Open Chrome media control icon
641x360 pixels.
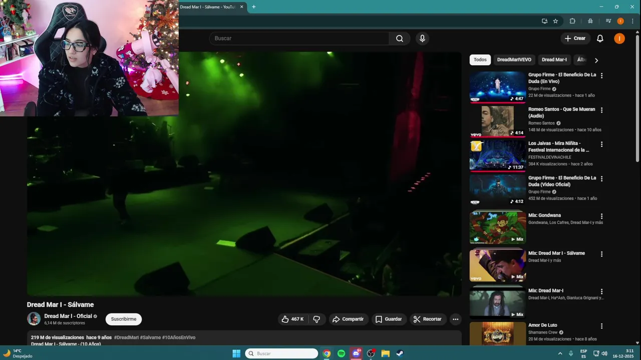pyautogui.click(x=608, y=21)
